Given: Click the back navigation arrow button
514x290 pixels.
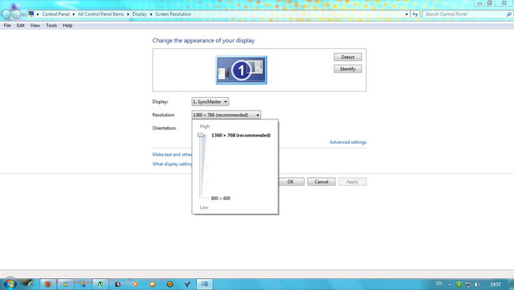Looking at the screenshot, I should (x=6, y=14).
